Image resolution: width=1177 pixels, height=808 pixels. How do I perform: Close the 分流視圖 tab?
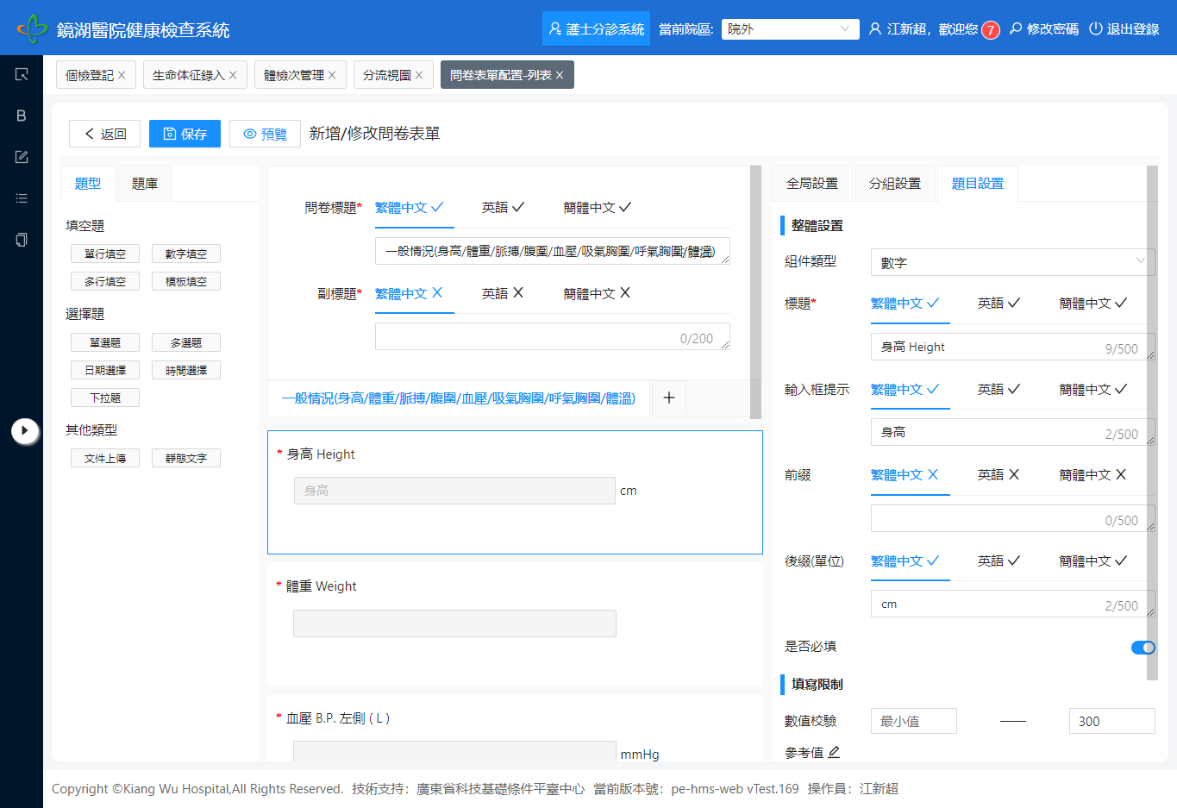419,75
